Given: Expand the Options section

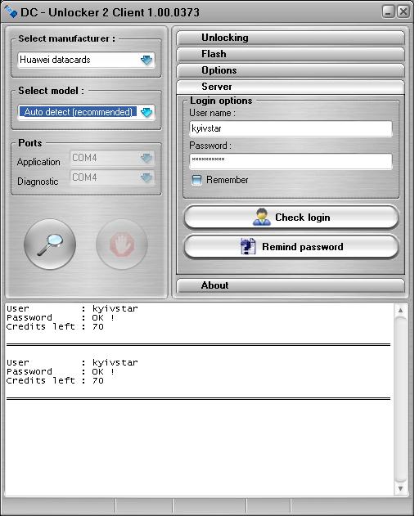Looking at the screenshot, I should (x=291, y=70).
